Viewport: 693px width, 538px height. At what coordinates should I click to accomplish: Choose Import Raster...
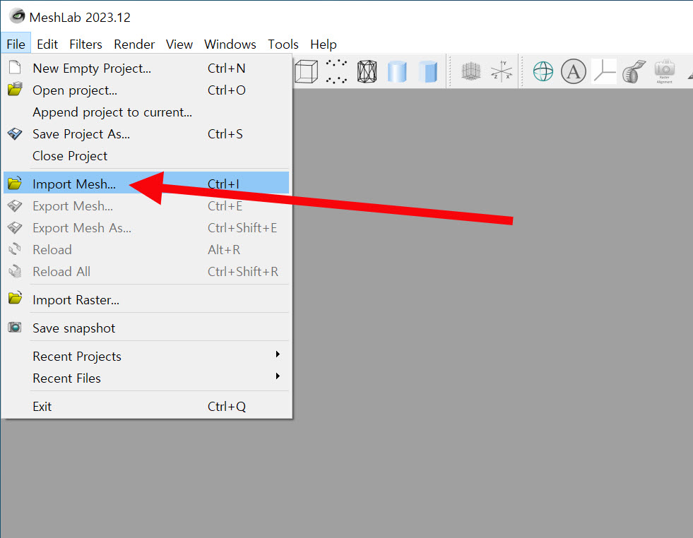(x=146, y=300)
